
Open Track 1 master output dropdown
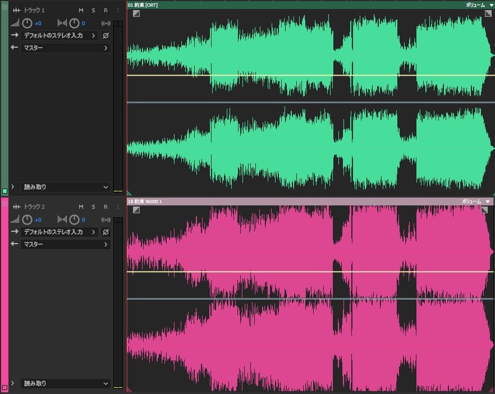click(x=66, y=48)
